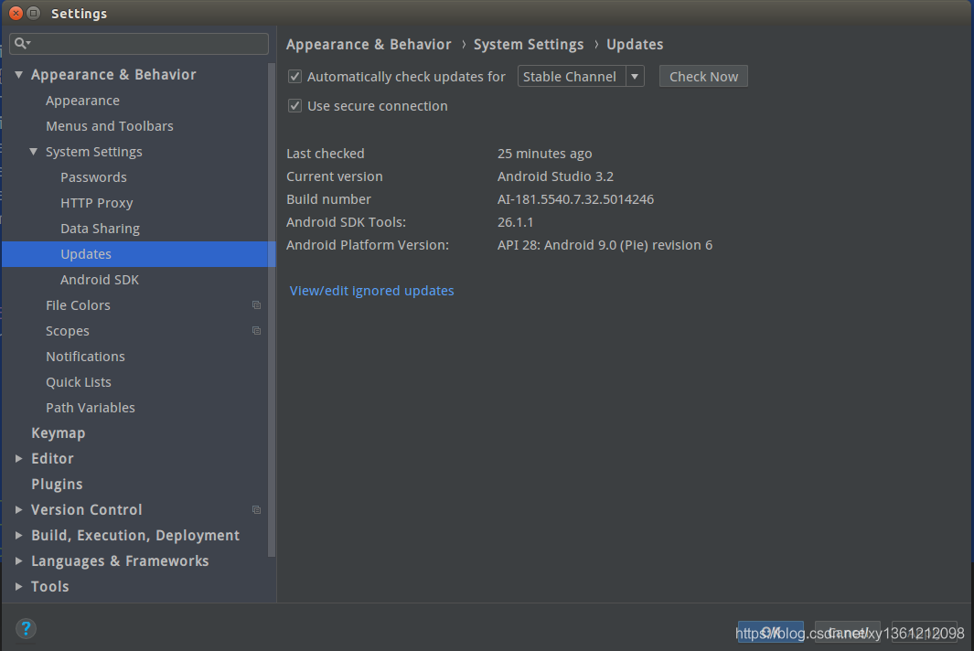
Task: Open View/edit ignored updates link
Action: (x=371, y=291)
